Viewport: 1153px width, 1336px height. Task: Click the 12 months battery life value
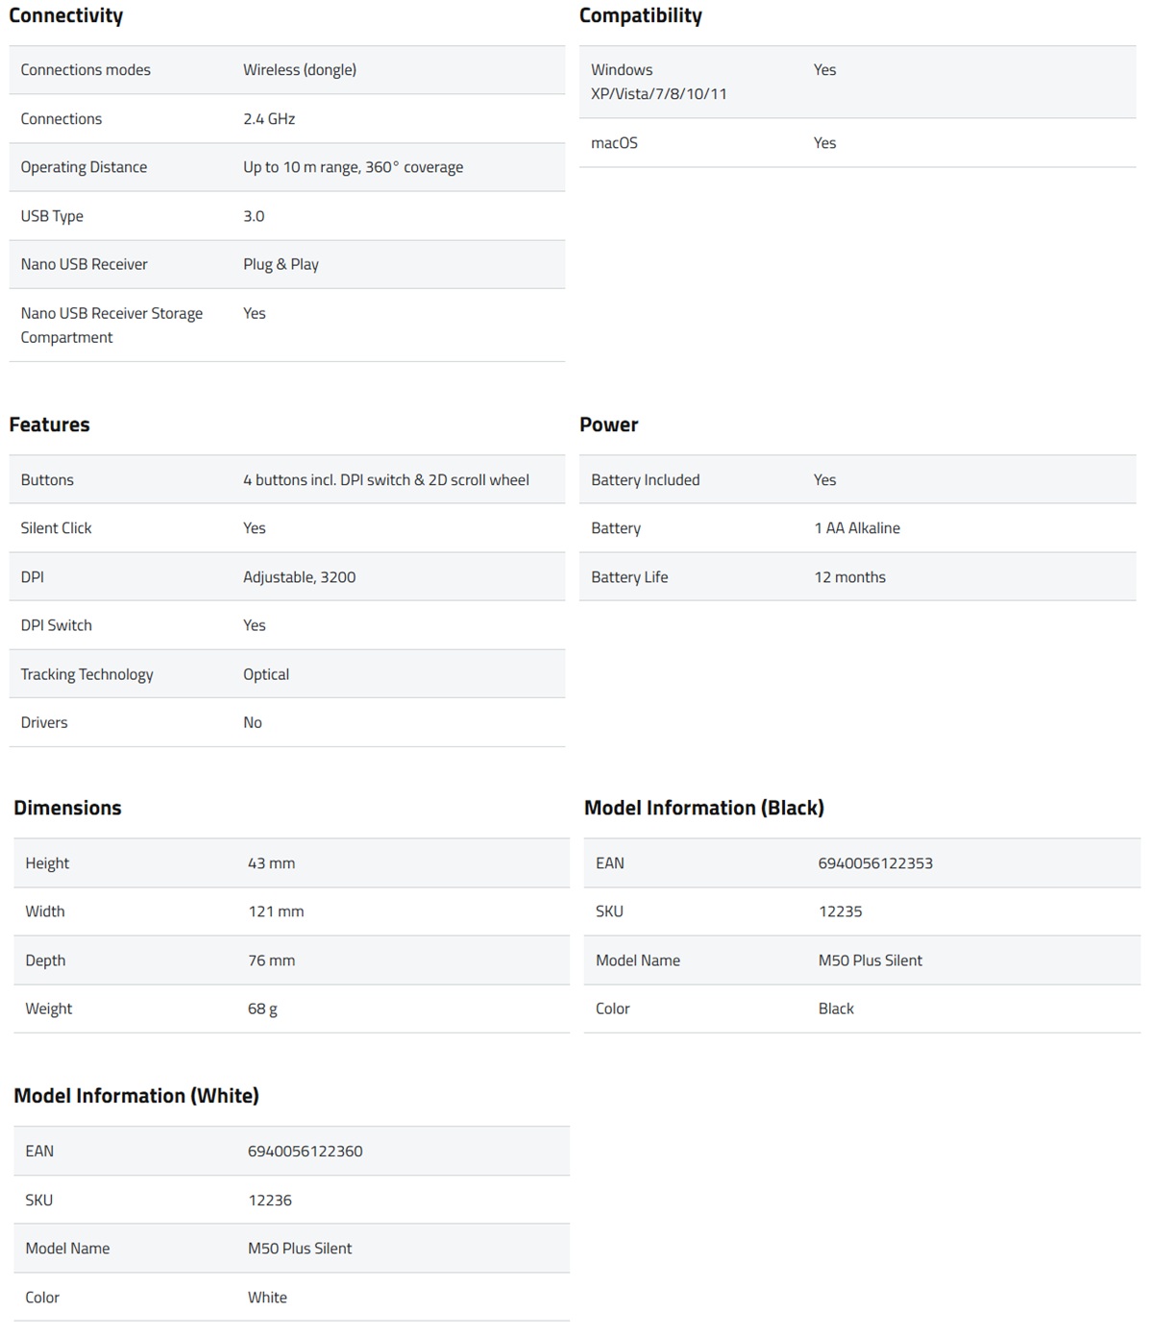(849, 577)
